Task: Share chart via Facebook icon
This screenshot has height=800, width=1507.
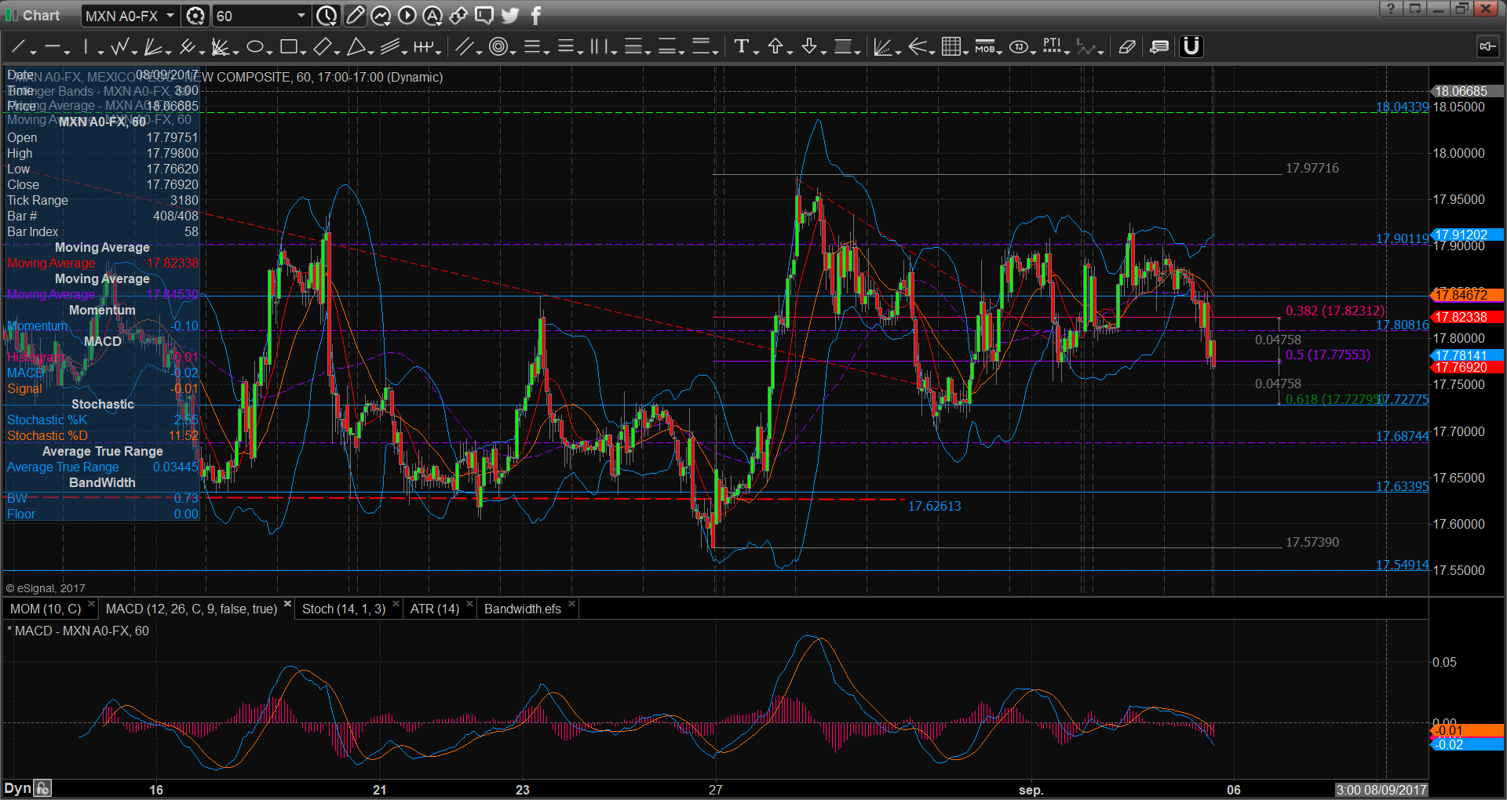Action: (x=536, y=15)
